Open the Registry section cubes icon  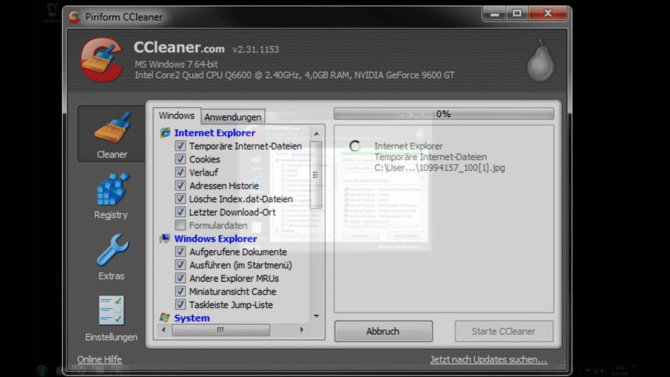coord(112,188)
